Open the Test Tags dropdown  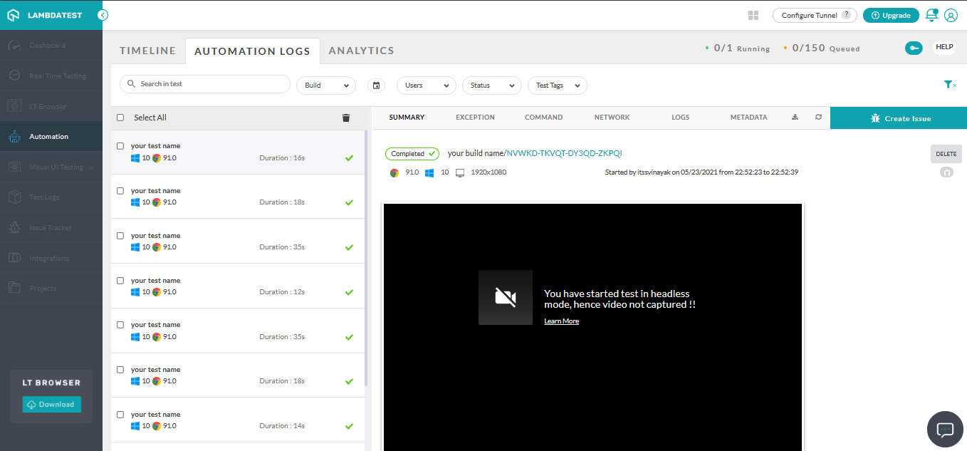pos(557,85)
